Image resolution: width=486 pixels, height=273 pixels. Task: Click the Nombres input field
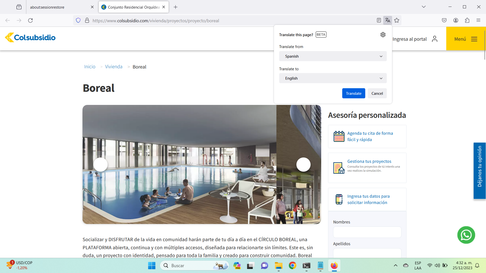tap(367, 232)
